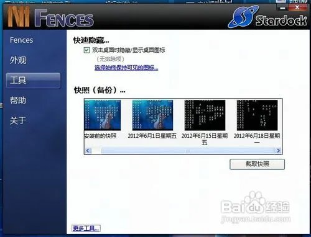Image resolution: width=311 pixels, height=237 pixels.
Task: Select the 2012年6月18日星期一 snapshot thumbnail
Action: click(x=257, y=115)
